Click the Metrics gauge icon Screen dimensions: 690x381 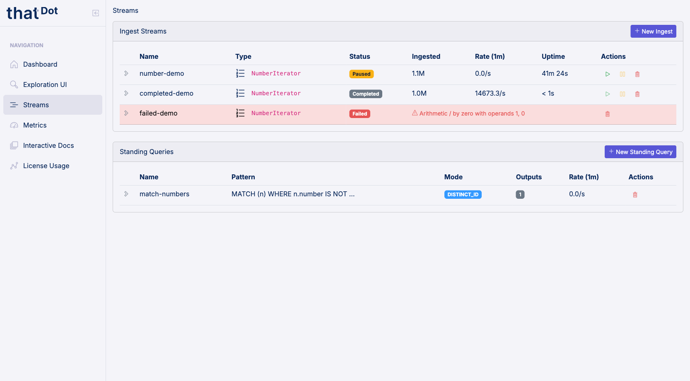[14, 125]
